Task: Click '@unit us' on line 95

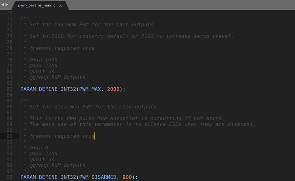Action: 42,160
